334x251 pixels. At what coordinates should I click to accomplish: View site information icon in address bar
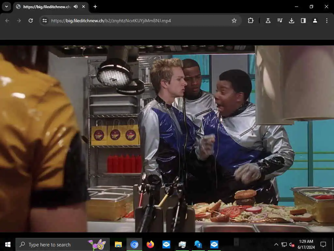coord(44,21)
